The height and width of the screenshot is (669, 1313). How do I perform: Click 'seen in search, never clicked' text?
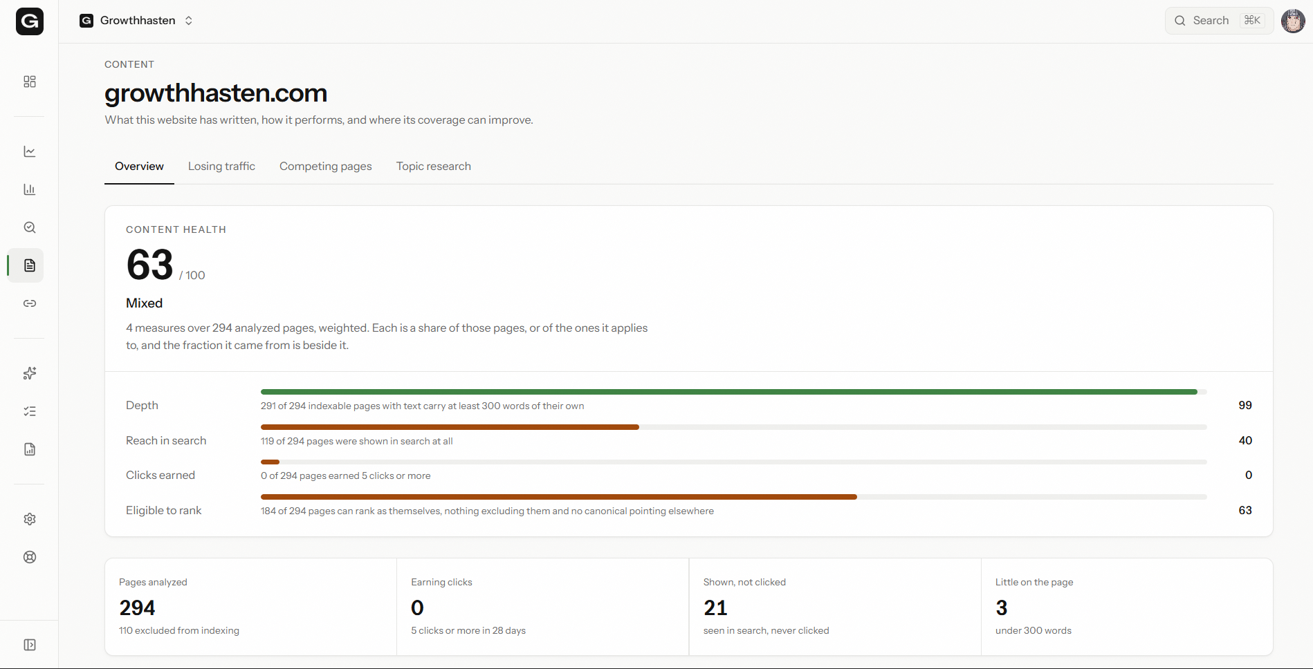point(766,631)
